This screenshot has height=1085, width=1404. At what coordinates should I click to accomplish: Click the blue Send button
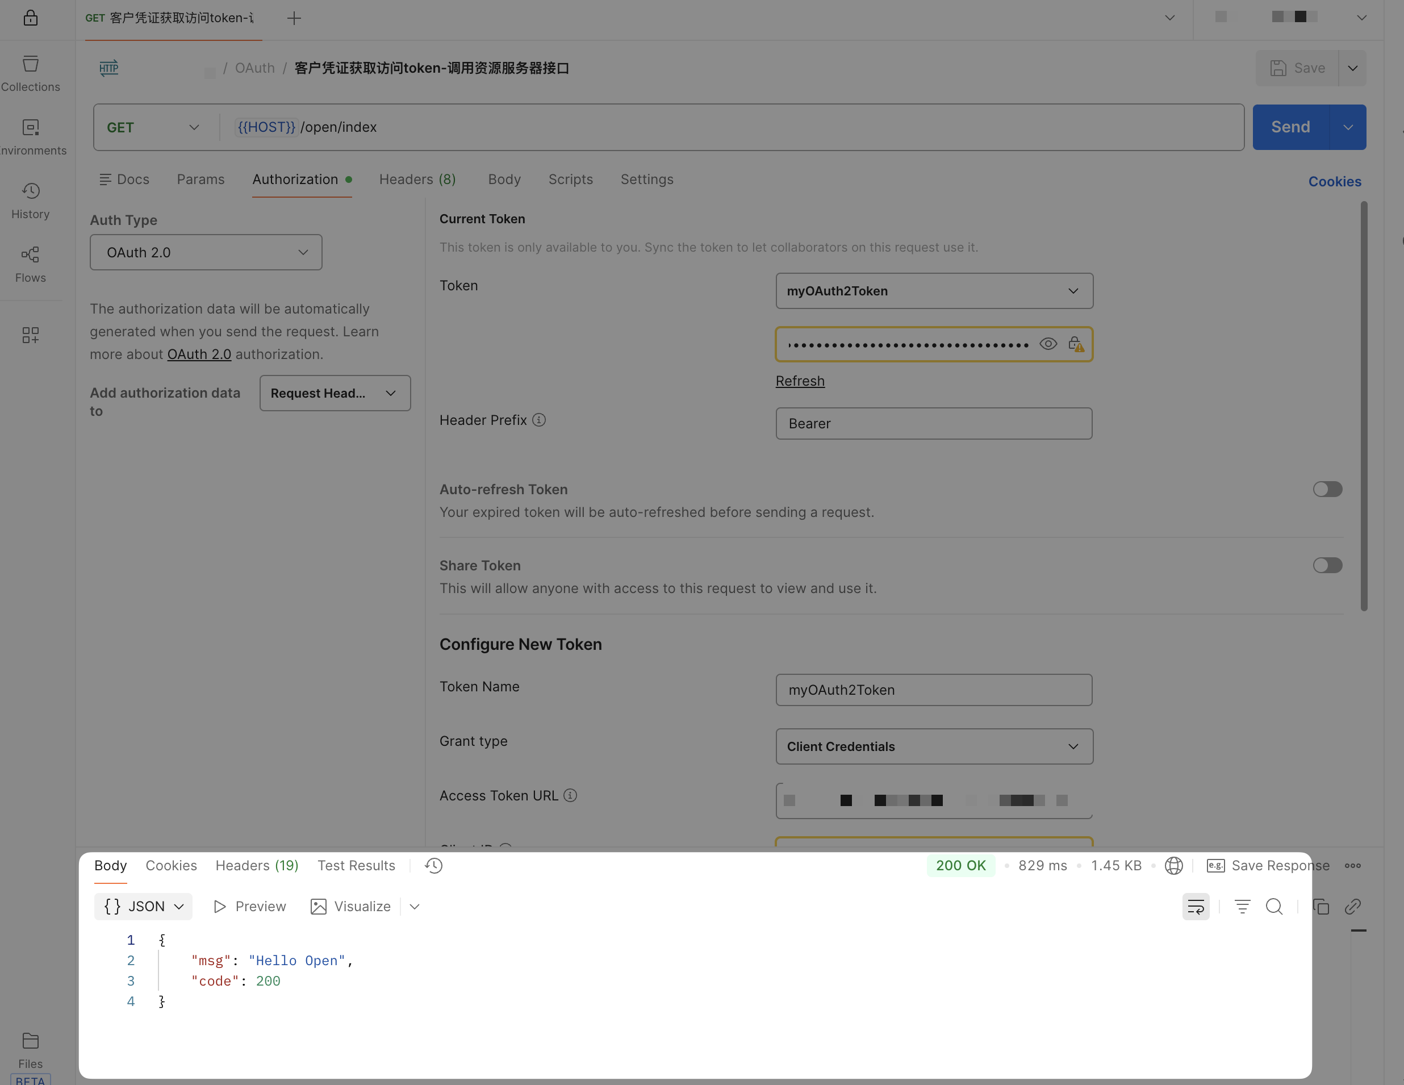[x=1290, y=127]
